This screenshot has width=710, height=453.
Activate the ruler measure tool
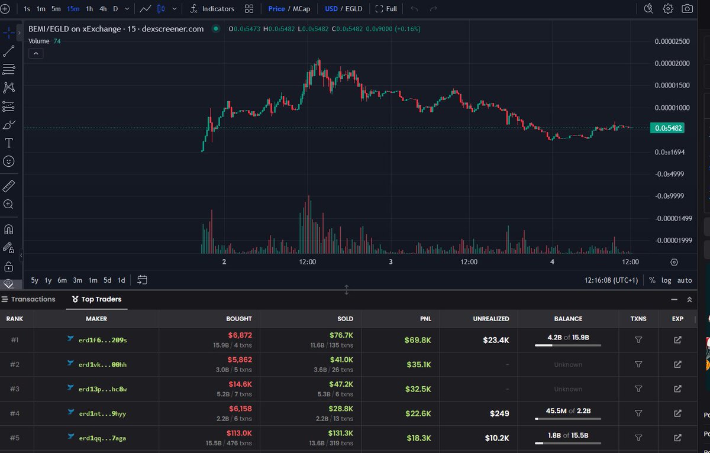pos(9,186)
